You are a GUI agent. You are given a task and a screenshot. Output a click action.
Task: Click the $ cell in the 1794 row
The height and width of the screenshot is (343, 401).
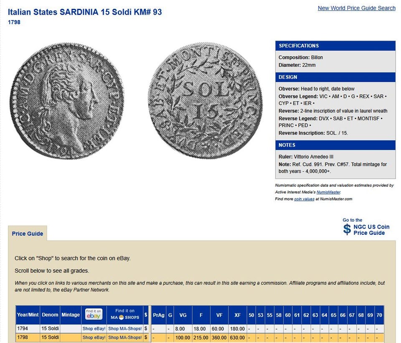(x=146, y=329)
